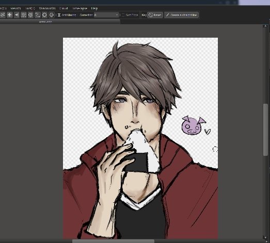Open the Window menu

47,8
